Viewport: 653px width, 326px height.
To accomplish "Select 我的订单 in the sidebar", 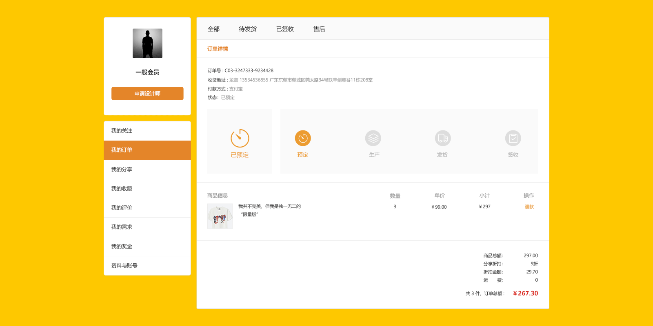I will pyautogui.click(x=122, y=150).
